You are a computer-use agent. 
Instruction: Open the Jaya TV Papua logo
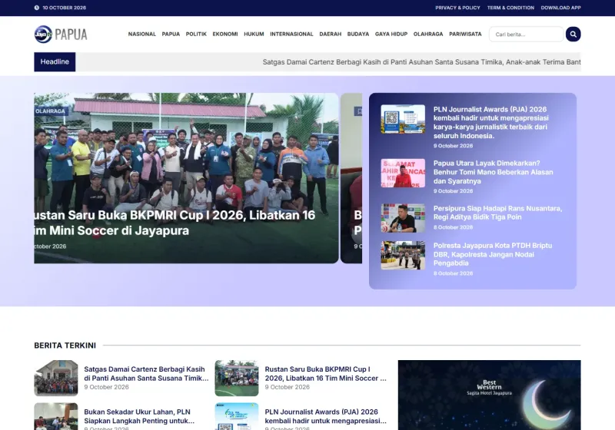pos(61,34)
